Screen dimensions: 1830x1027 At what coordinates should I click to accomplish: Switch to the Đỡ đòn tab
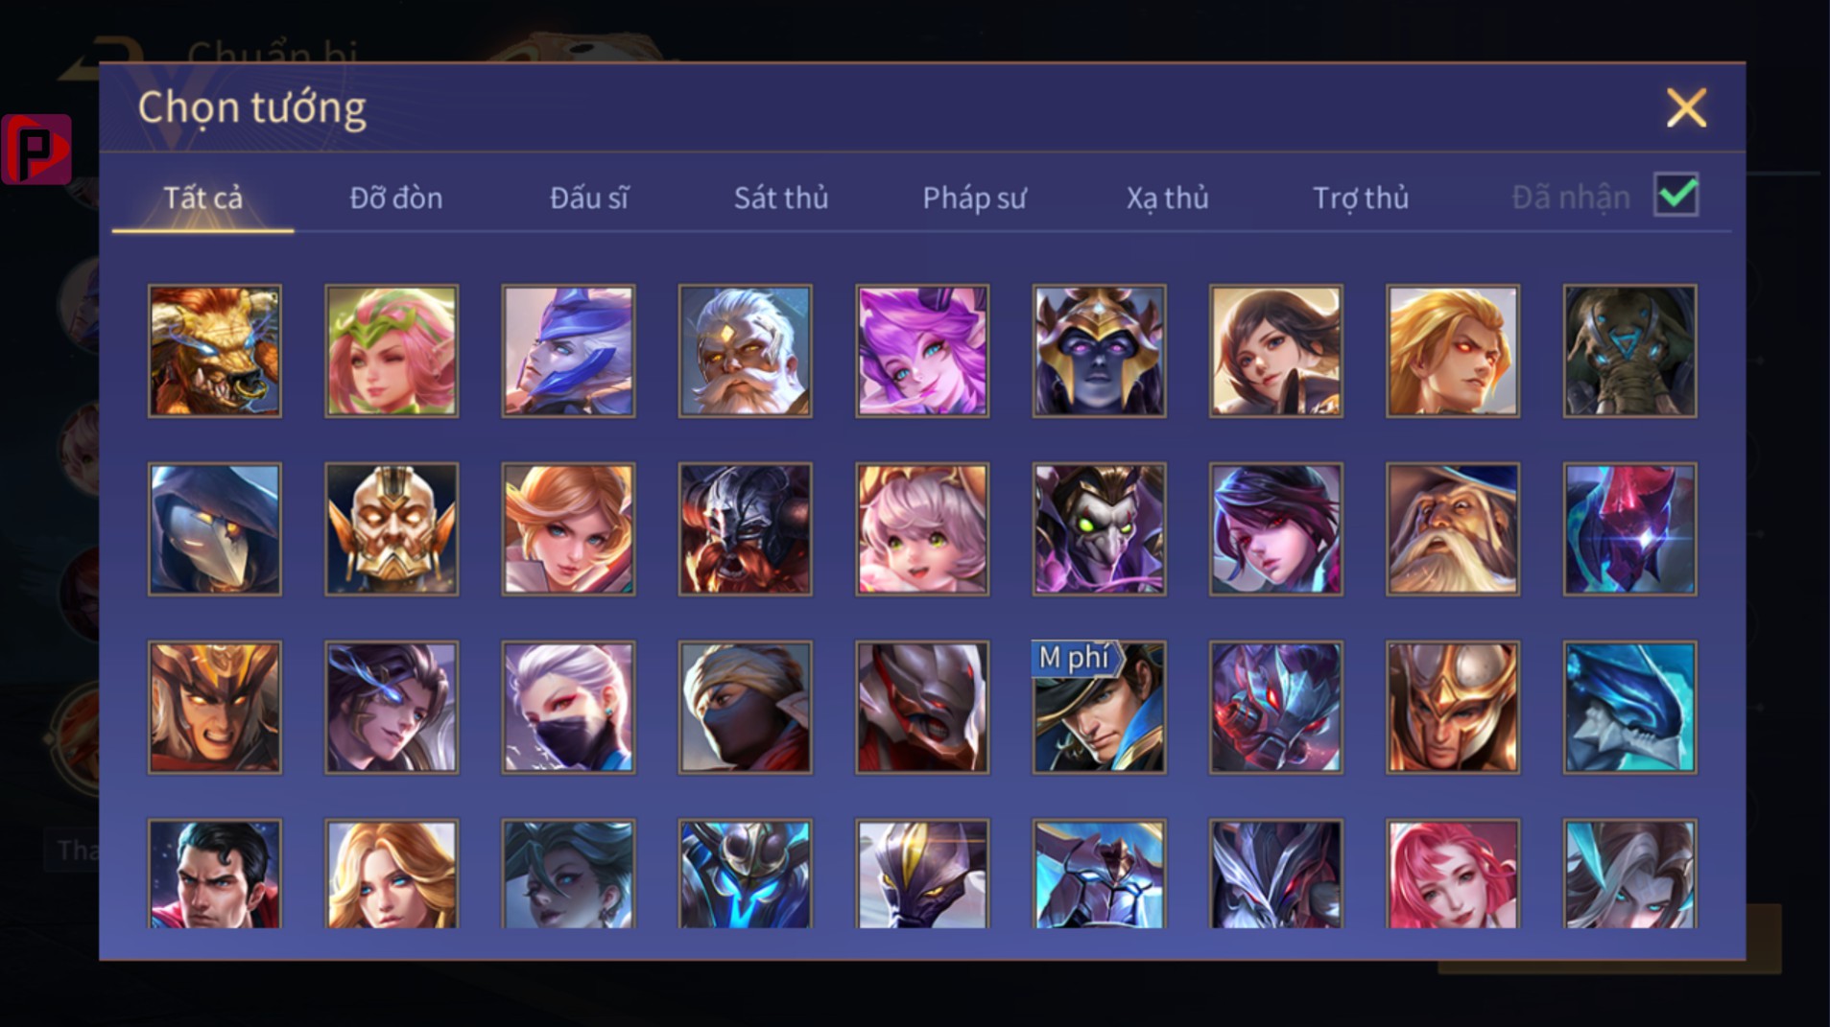395,198
